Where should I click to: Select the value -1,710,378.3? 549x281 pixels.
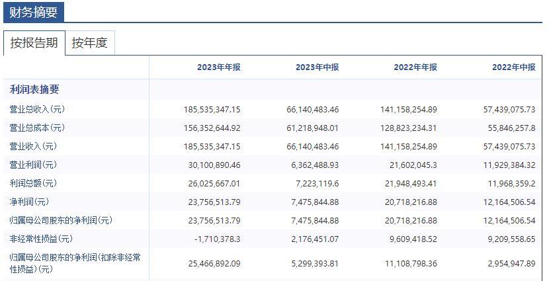pyautogui.click(x=218, y=239)
